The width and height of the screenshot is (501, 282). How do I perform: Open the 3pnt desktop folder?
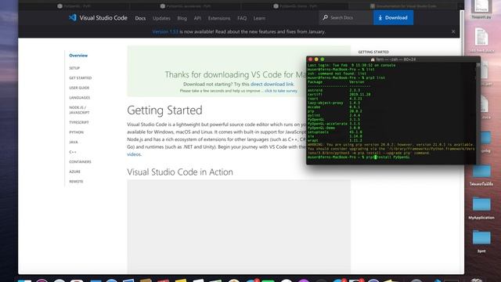point(481,240)
